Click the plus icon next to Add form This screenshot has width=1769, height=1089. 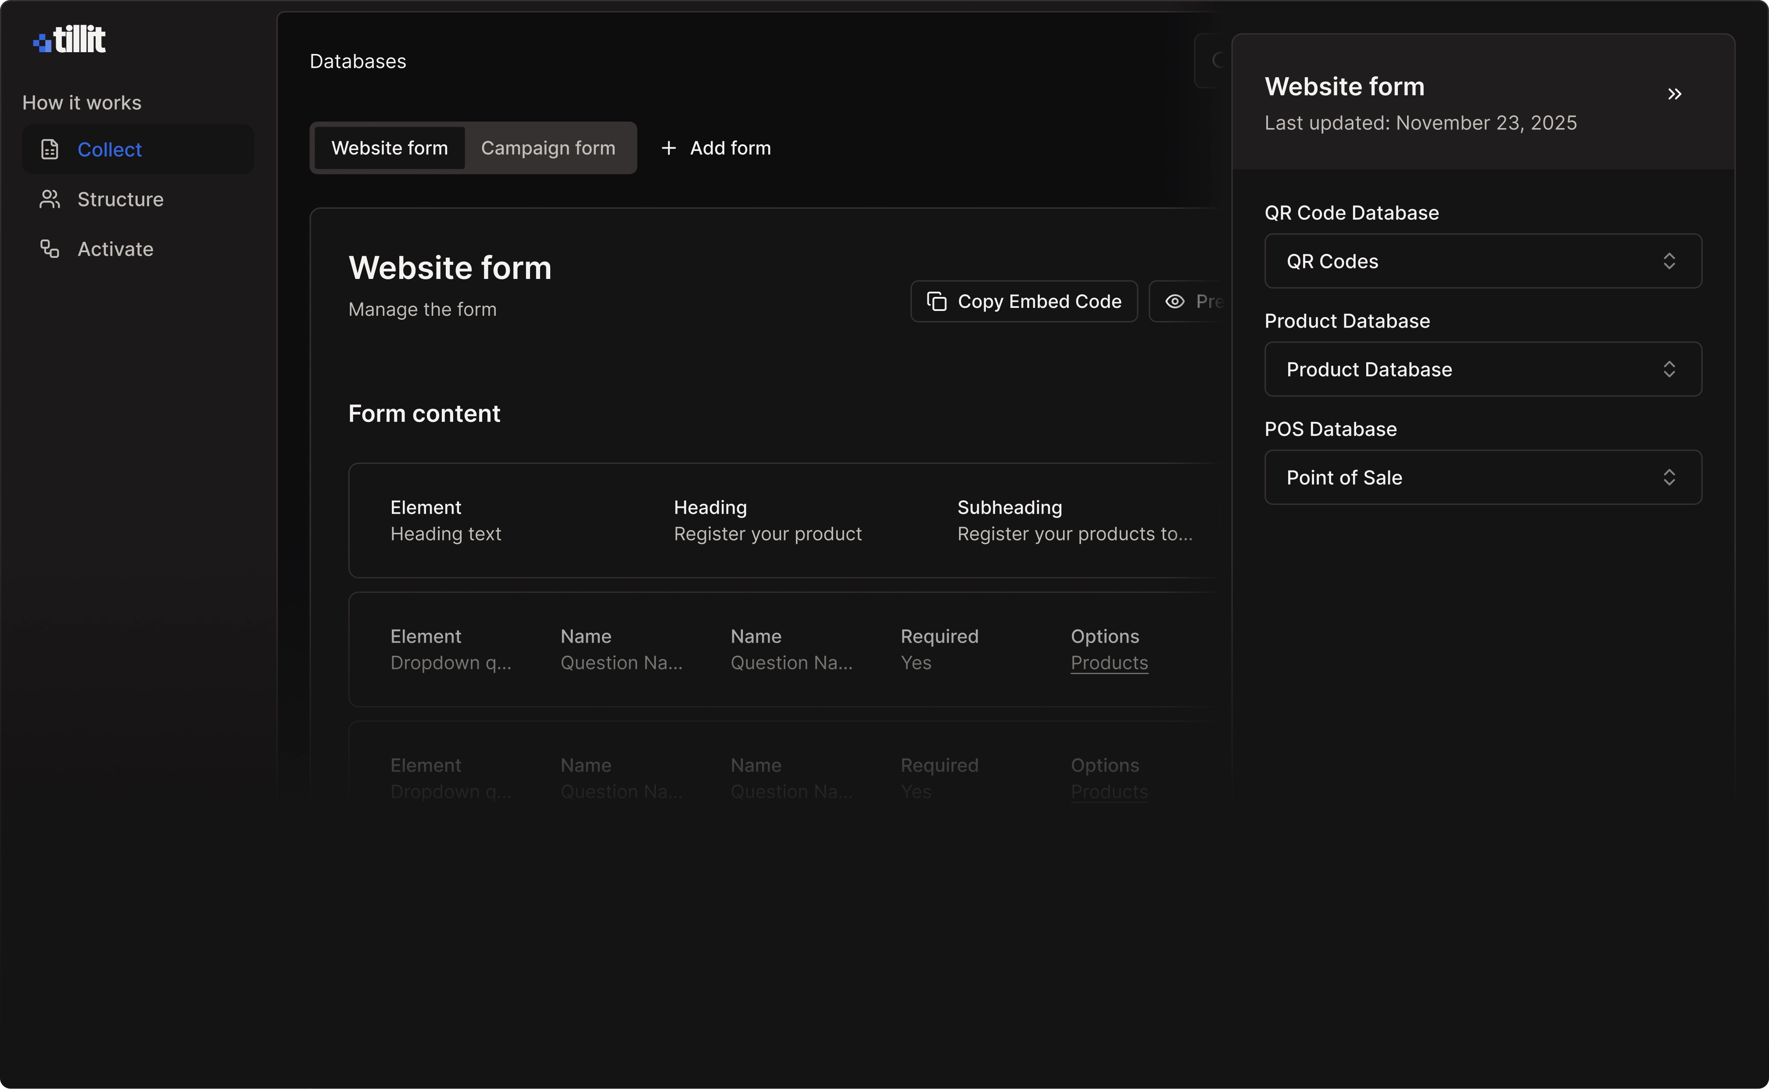click(668, 148)
